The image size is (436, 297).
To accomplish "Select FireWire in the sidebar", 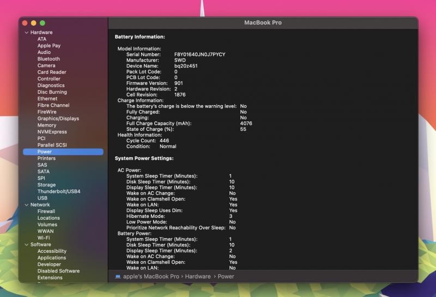I will point(47,112).
